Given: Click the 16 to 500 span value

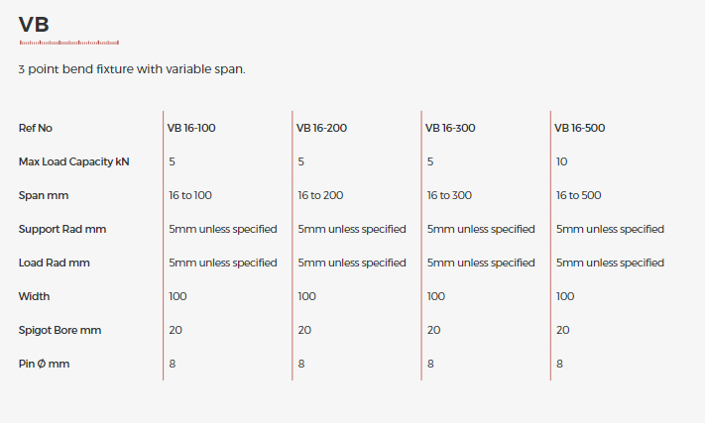Looking at the screenshot, I should [x=579, y=195].
